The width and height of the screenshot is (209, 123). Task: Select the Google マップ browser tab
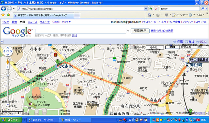(43, 15)
